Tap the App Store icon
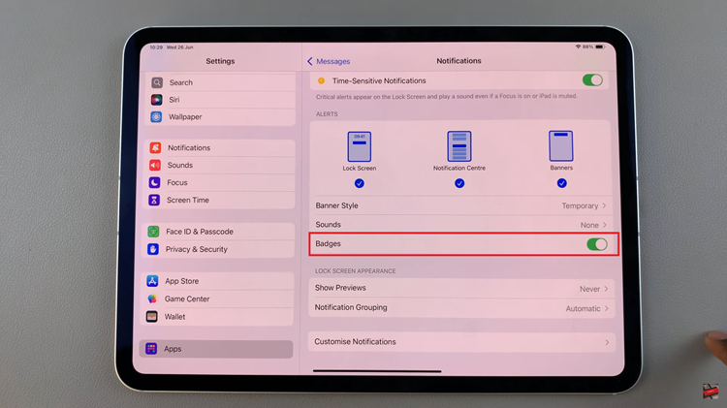This screenshot has width=727, height=408. pos(152,281)
